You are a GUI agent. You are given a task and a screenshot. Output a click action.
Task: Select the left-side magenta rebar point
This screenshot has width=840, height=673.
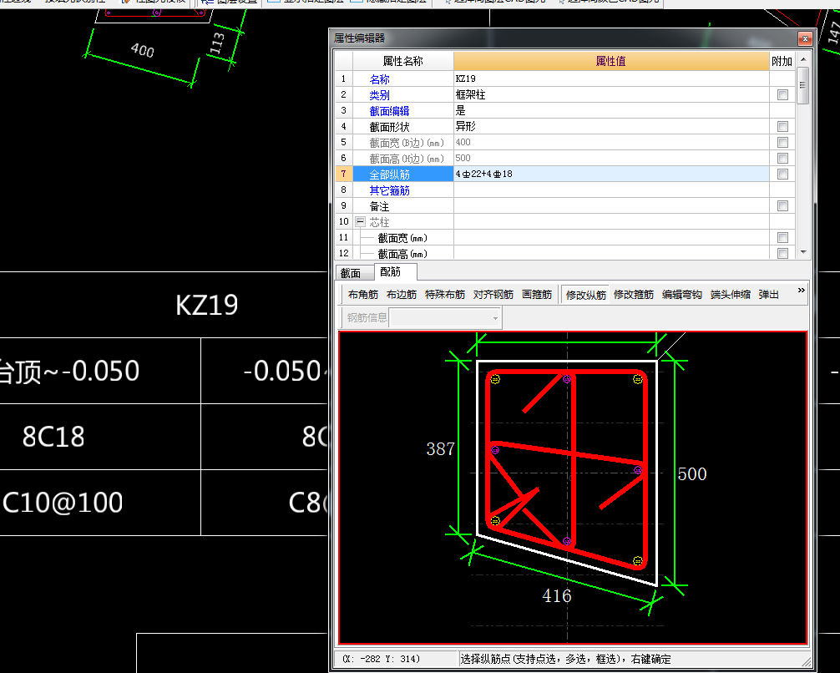pos(495,450)
